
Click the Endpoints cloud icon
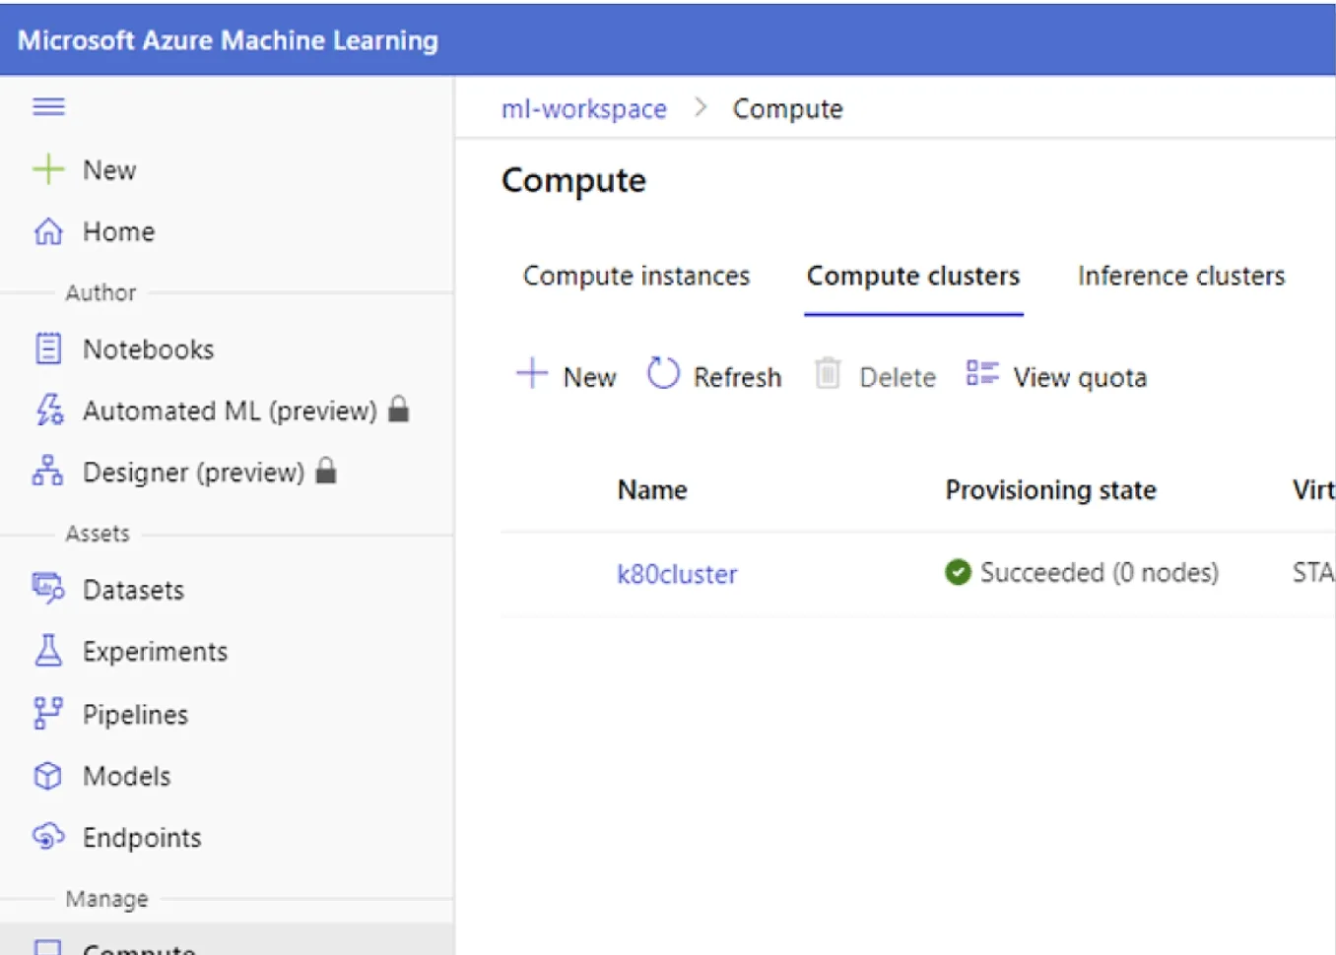click(x=48, y=837)
